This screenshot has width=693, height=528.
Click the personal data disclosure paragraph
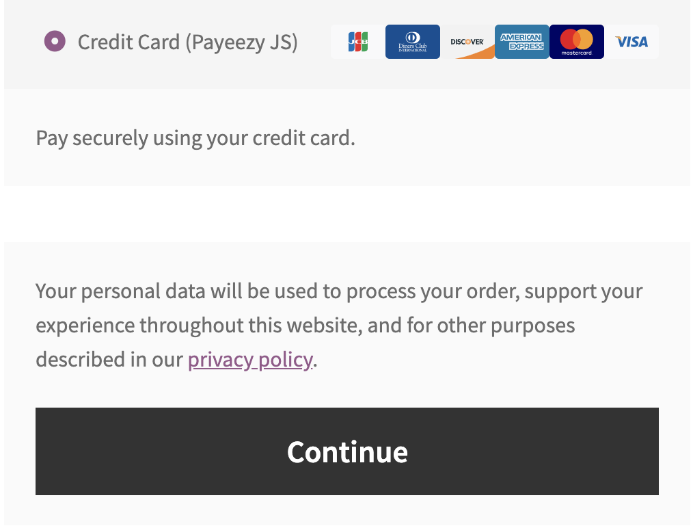[338, 325]
